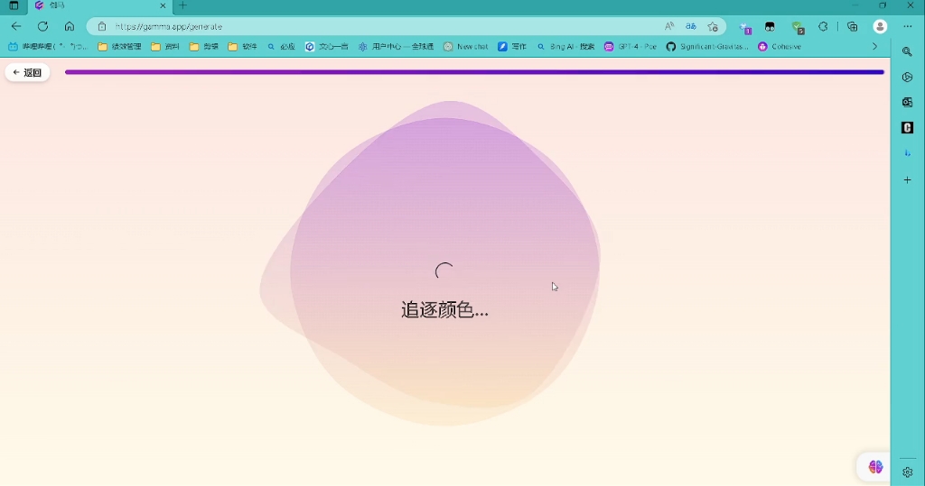Screen dimensions: 925x486
Task: Open the 用户中心 bookmark
Action: click(x=396, y=47)
